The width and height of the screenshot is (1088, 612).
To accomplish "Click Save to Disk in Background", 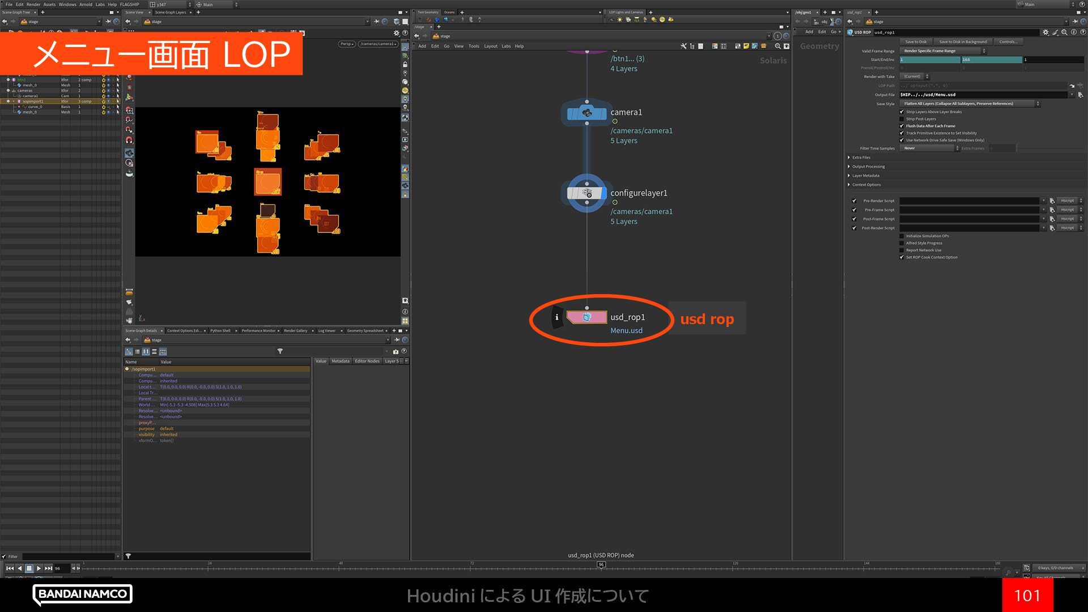I will click(963, 42).
